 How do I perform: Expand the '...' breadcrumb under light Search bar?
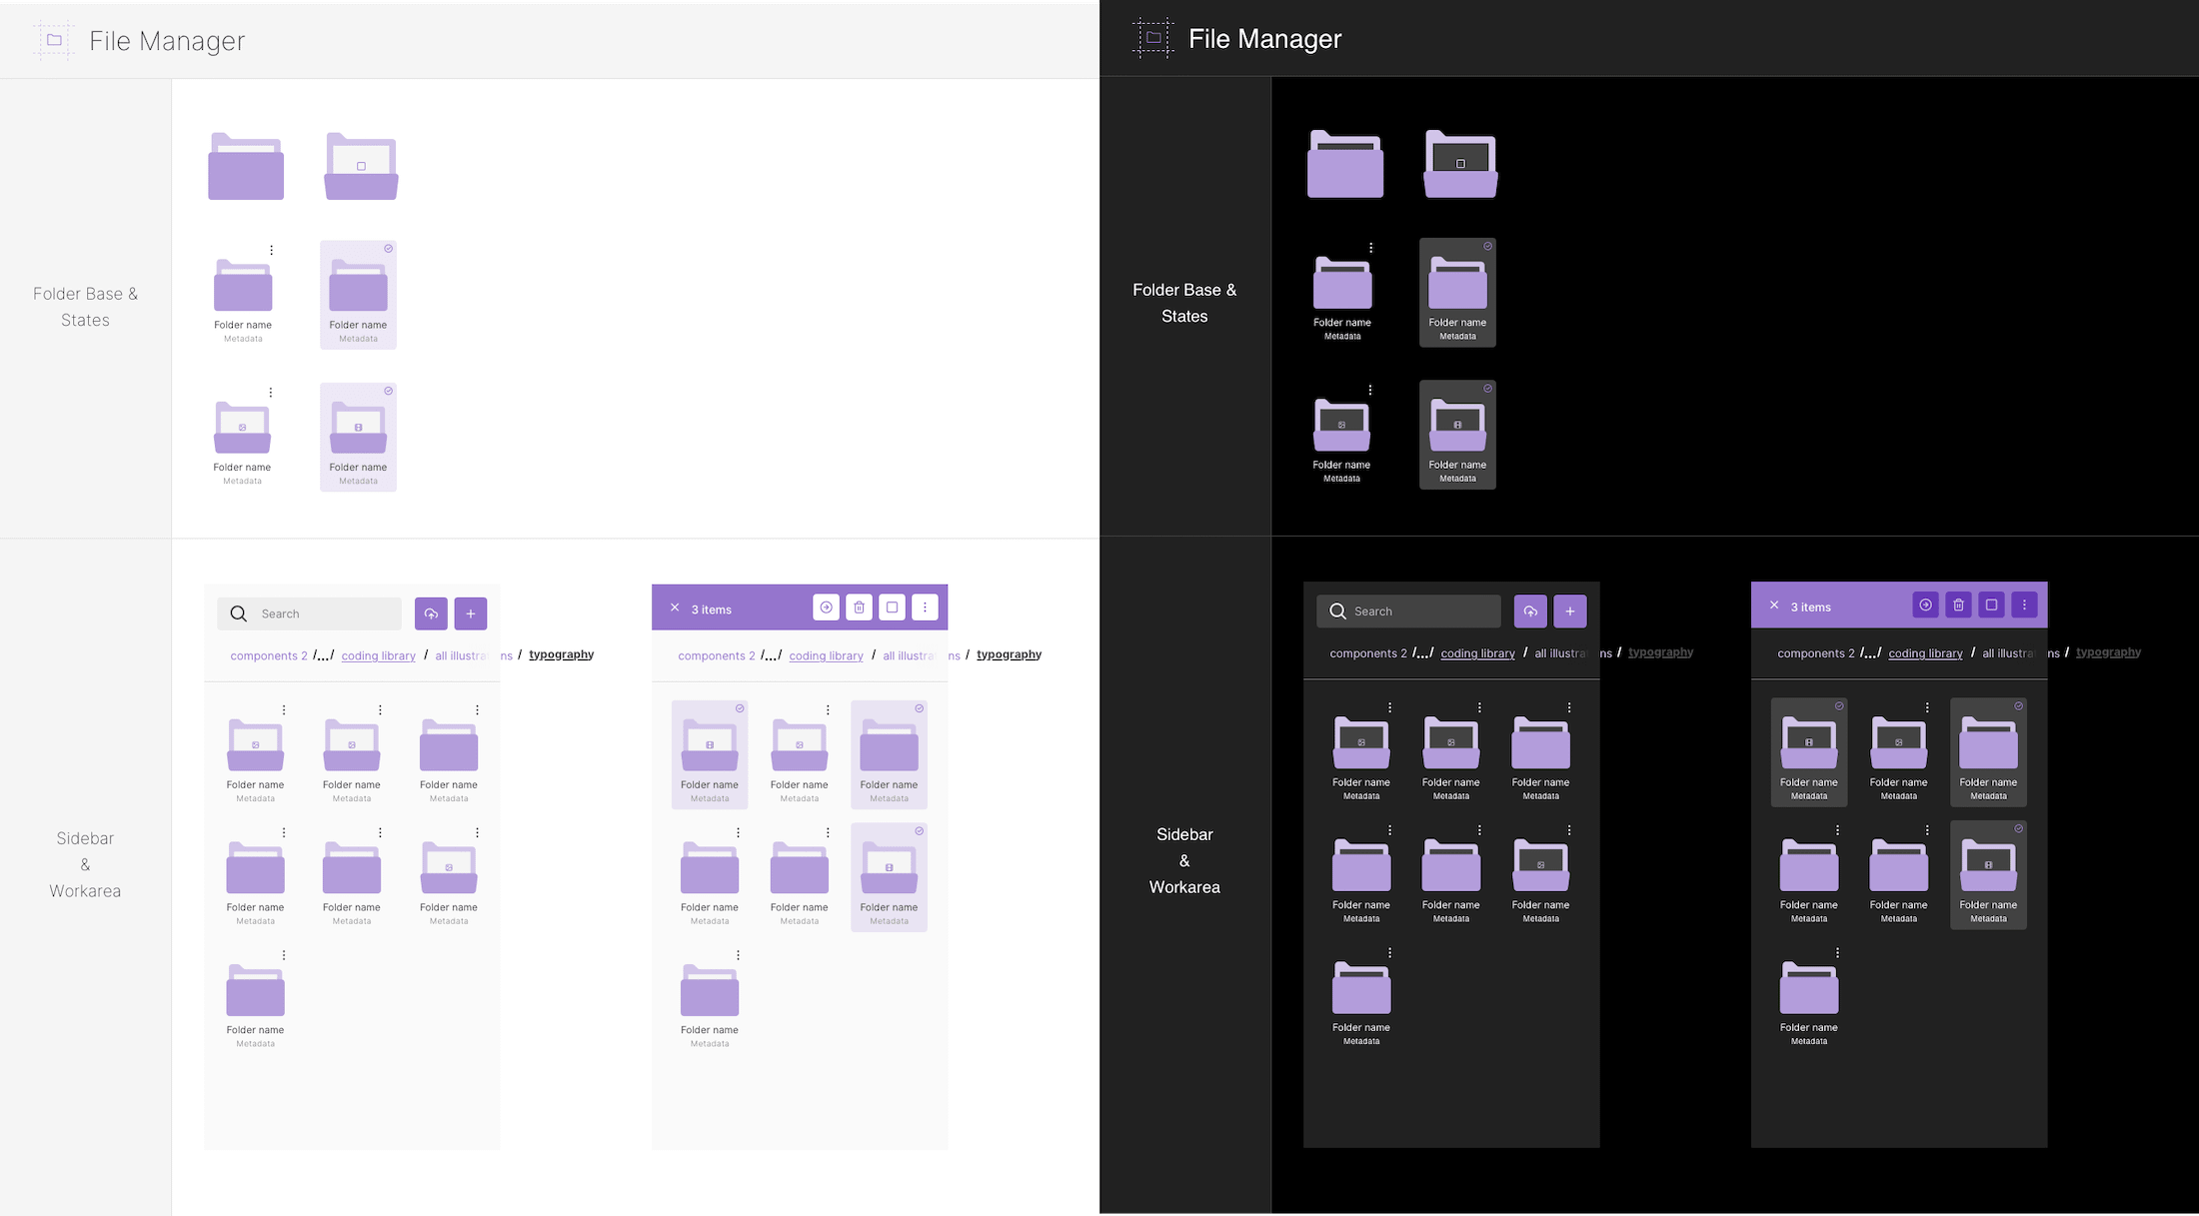pos(323,655)
